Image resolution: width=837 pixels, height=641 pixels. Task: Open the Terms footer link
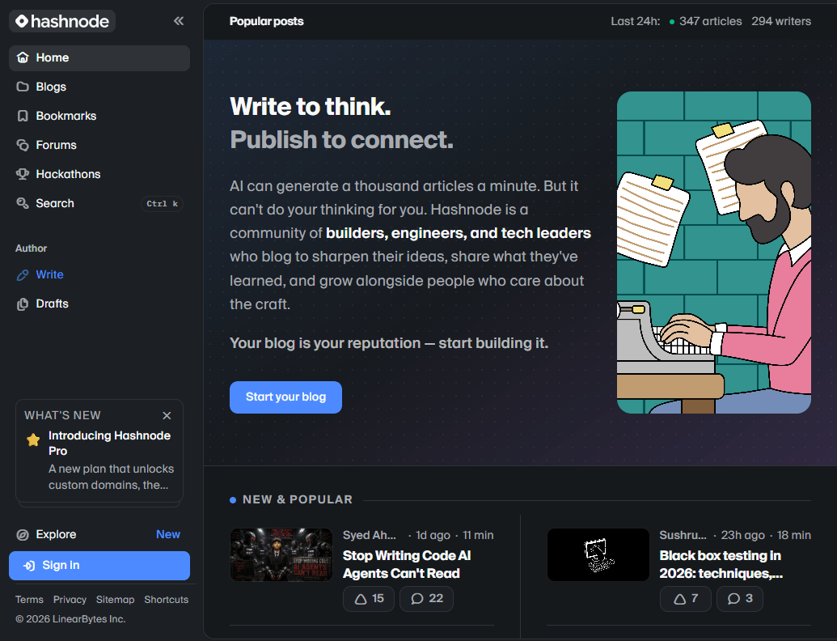[29, 600]
